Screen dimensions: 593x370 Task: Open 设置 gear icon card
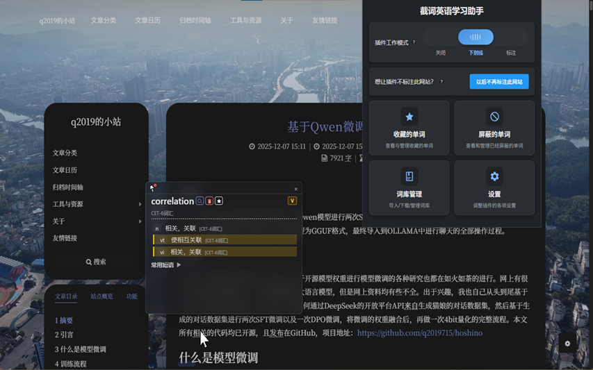(x=494, y=187)
